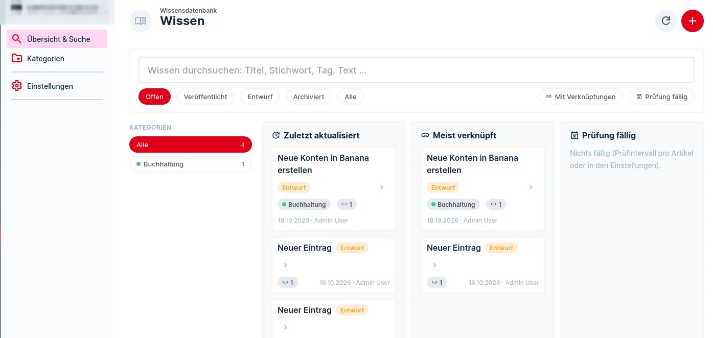Focus the Wissen durchsuchen search field

[x=417, y=70]
